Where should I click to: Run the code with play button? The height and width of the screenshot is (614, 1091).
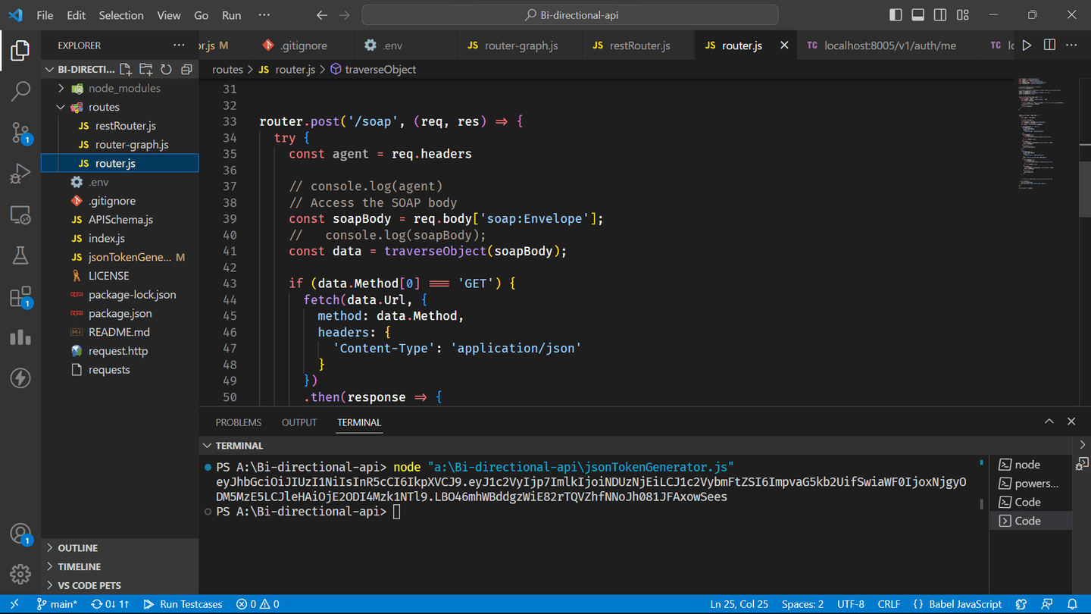(x=1027, y=45)
